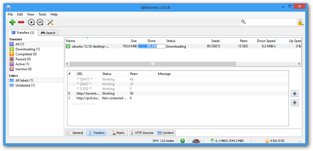Screen dimensions: 313x151
Task: Click the magnifier icon in search box
Action: click(243, 22)
